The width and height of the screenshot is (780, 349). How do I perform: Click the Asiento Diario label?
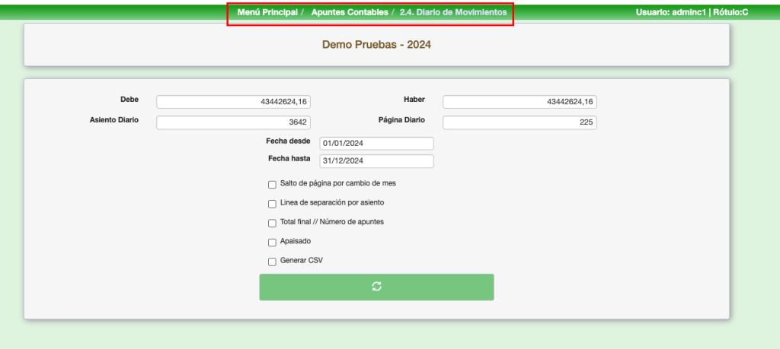pyautogui.click(x=114, y=120)
